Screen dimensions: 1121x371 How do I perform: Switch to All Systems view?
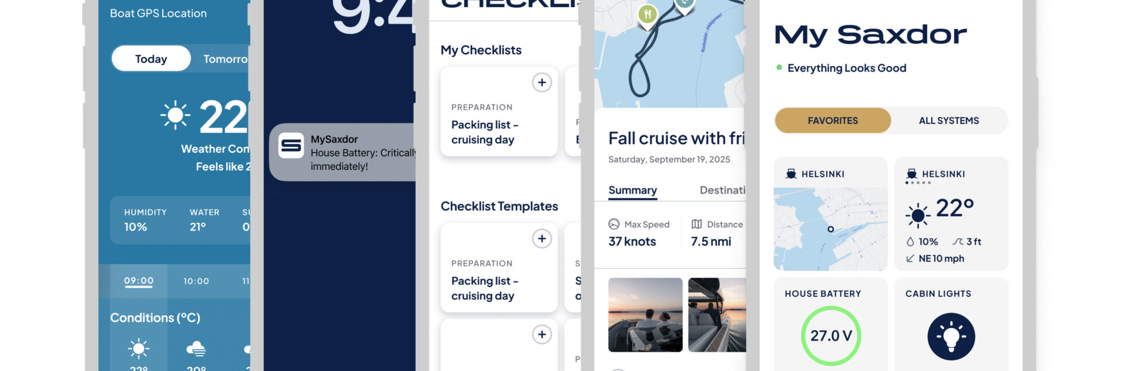pos(949,121)
